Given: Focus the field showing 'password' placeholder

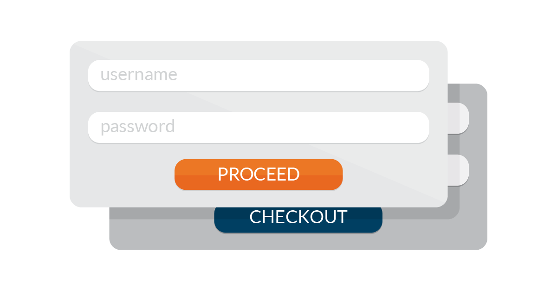Looking at the screenshot, I should [x=259, y=127].
